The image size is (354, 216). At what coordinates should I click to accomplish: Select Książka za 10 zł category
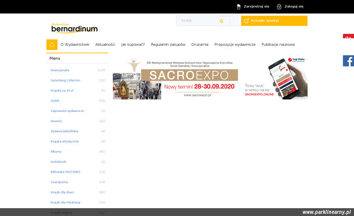pos(61,91)
